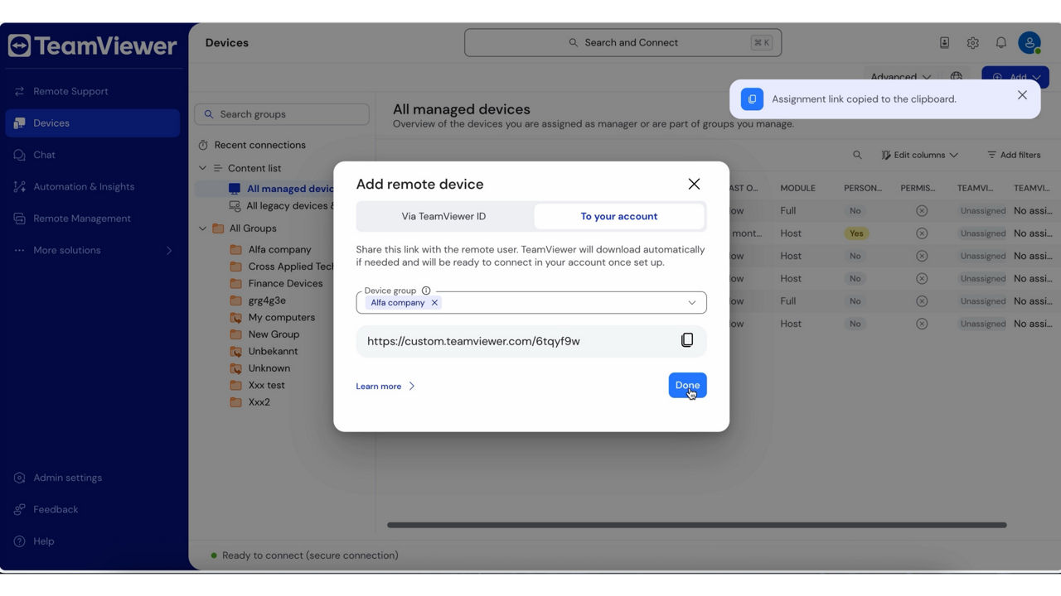Remove the Alfa company chip
Screen dimensions: 1061x596
tap(434, 303)
